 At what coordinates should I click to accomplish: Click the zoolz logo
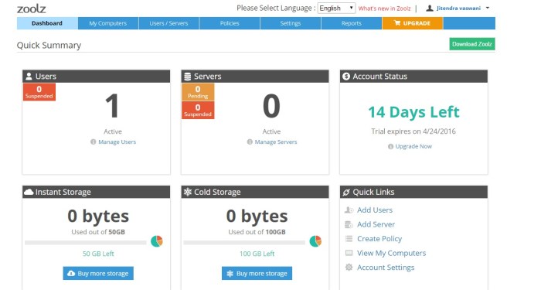[x=32, y=9]
